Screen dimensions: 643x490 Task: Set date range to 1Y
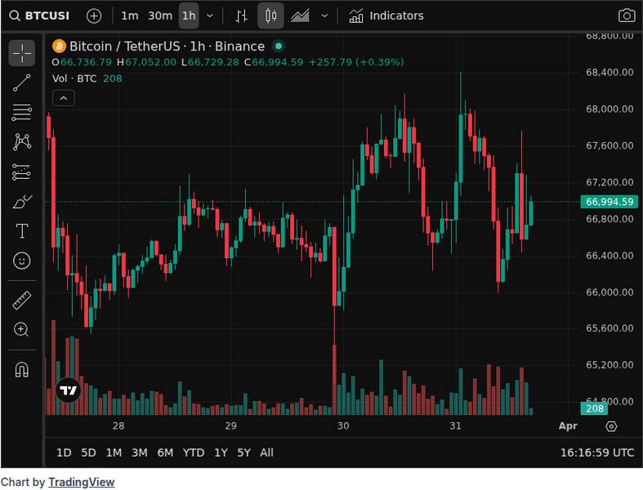coord(221,452)
